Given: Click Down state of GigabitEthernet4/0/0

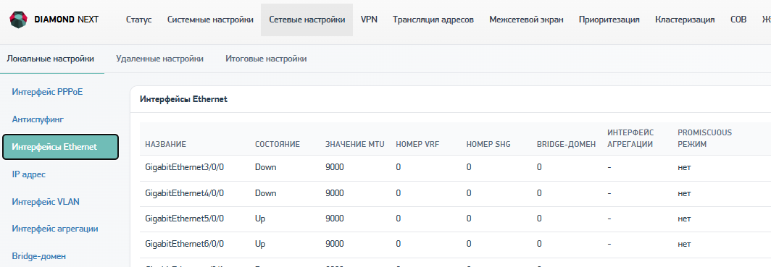Looking at the screenshot, I should tap(265, 193).
